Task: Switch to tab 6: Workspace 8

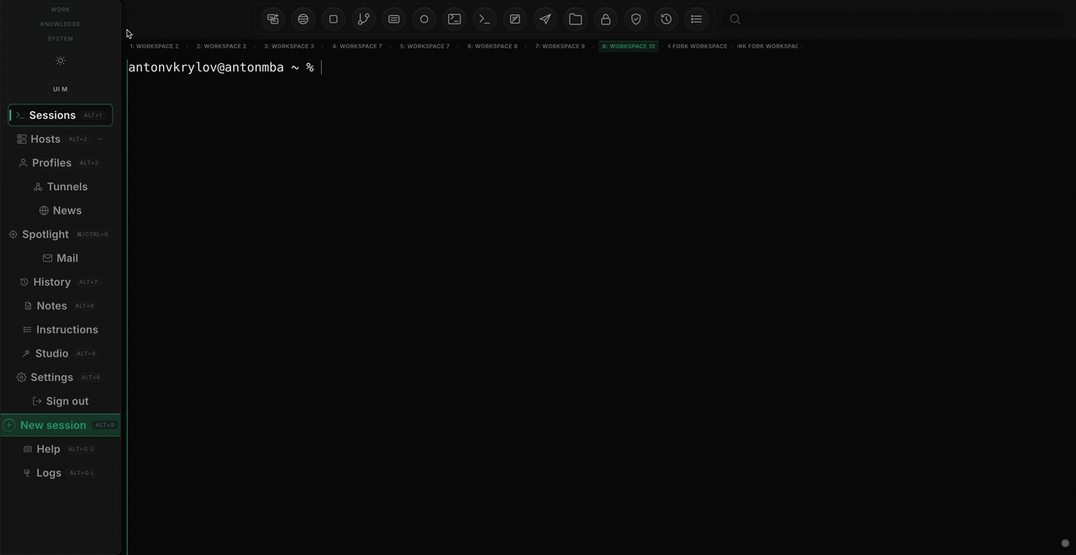Action: click(x=493, y=46)
